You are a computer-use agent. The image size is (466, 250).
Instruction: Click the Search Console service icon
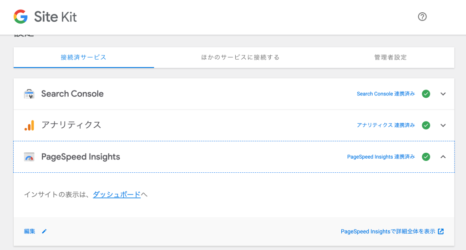pos(29,94)
